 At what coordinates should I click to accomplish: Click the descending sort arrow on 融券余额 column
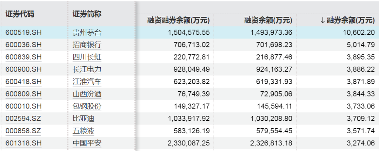tap(323, 21)
